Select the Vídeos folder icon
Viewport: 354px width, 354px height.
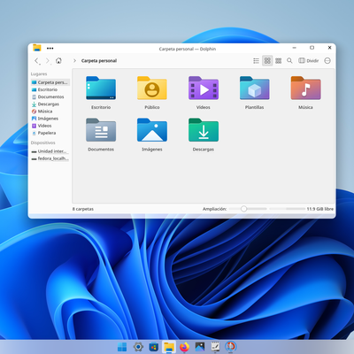click(x=204, y=88)
